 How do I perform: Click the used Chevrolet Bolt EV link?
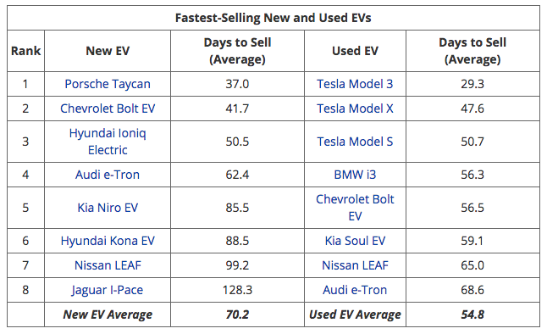pyautogui.click(x=355, y=208)
